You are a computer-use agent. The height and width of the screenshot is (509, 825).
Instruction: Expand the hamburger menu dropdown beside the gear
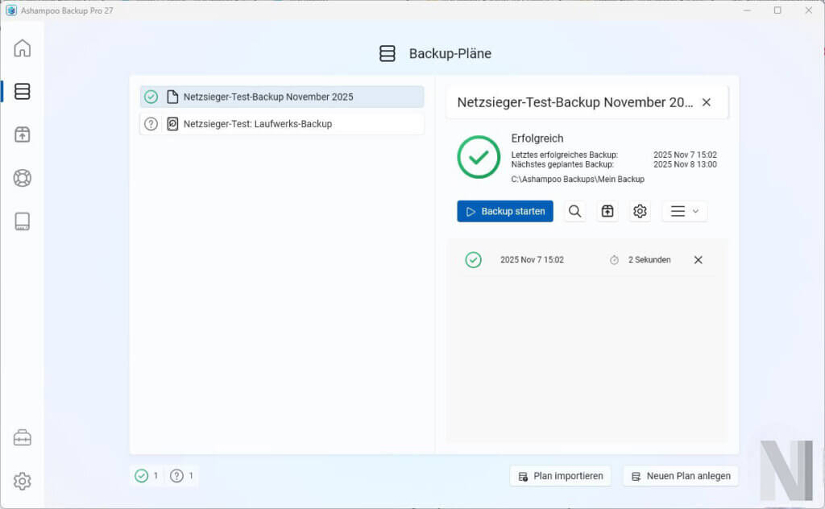[x=684, y=211]
